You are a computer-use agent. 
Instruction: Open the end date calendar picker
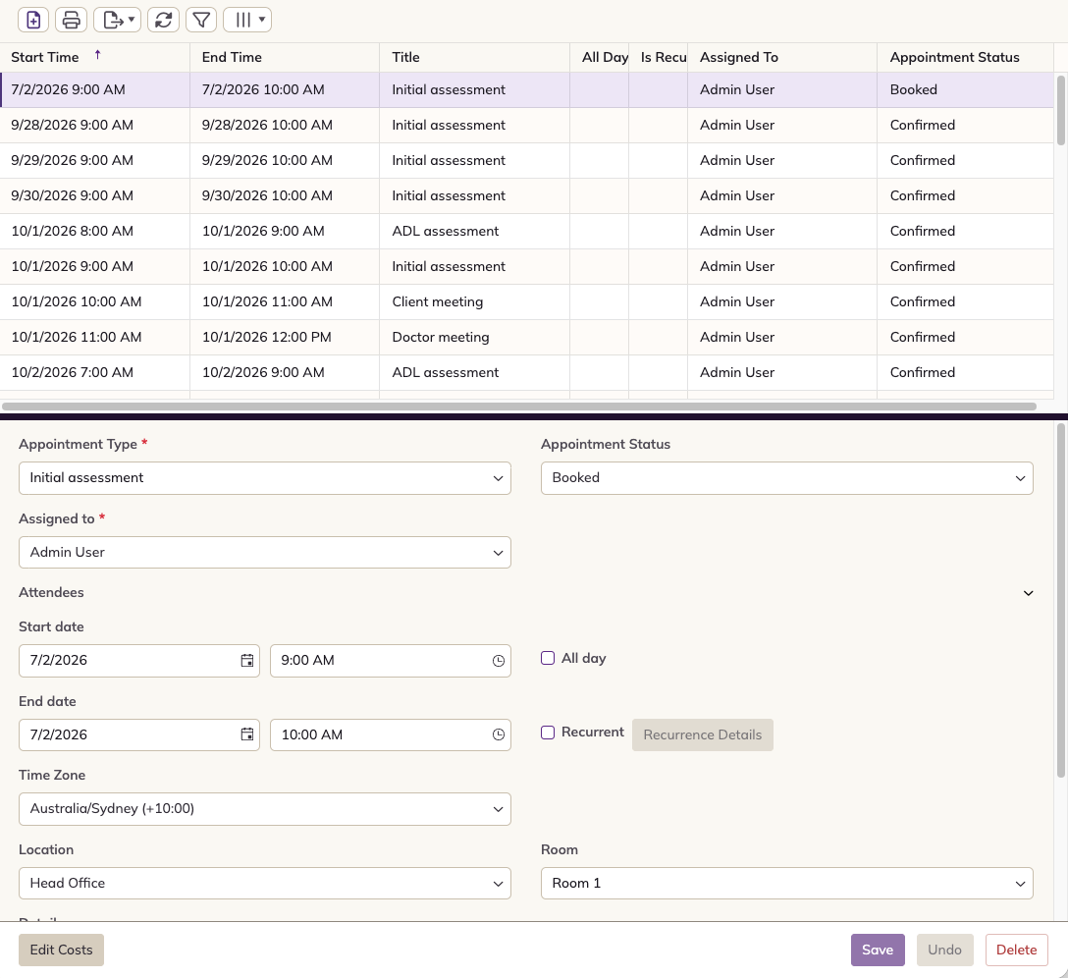tap(247, 734)
